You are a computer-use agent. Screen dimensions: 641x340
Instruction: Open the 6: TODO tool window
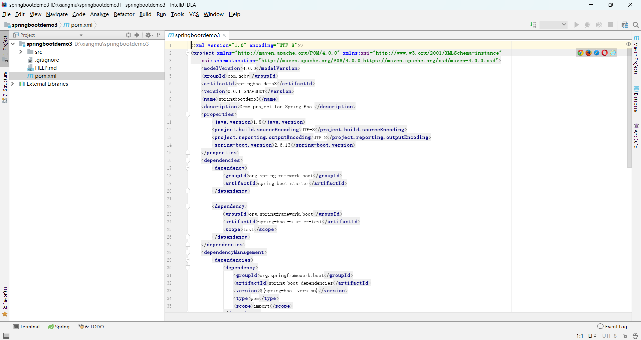pyautogui.click(x=91, y=327)
